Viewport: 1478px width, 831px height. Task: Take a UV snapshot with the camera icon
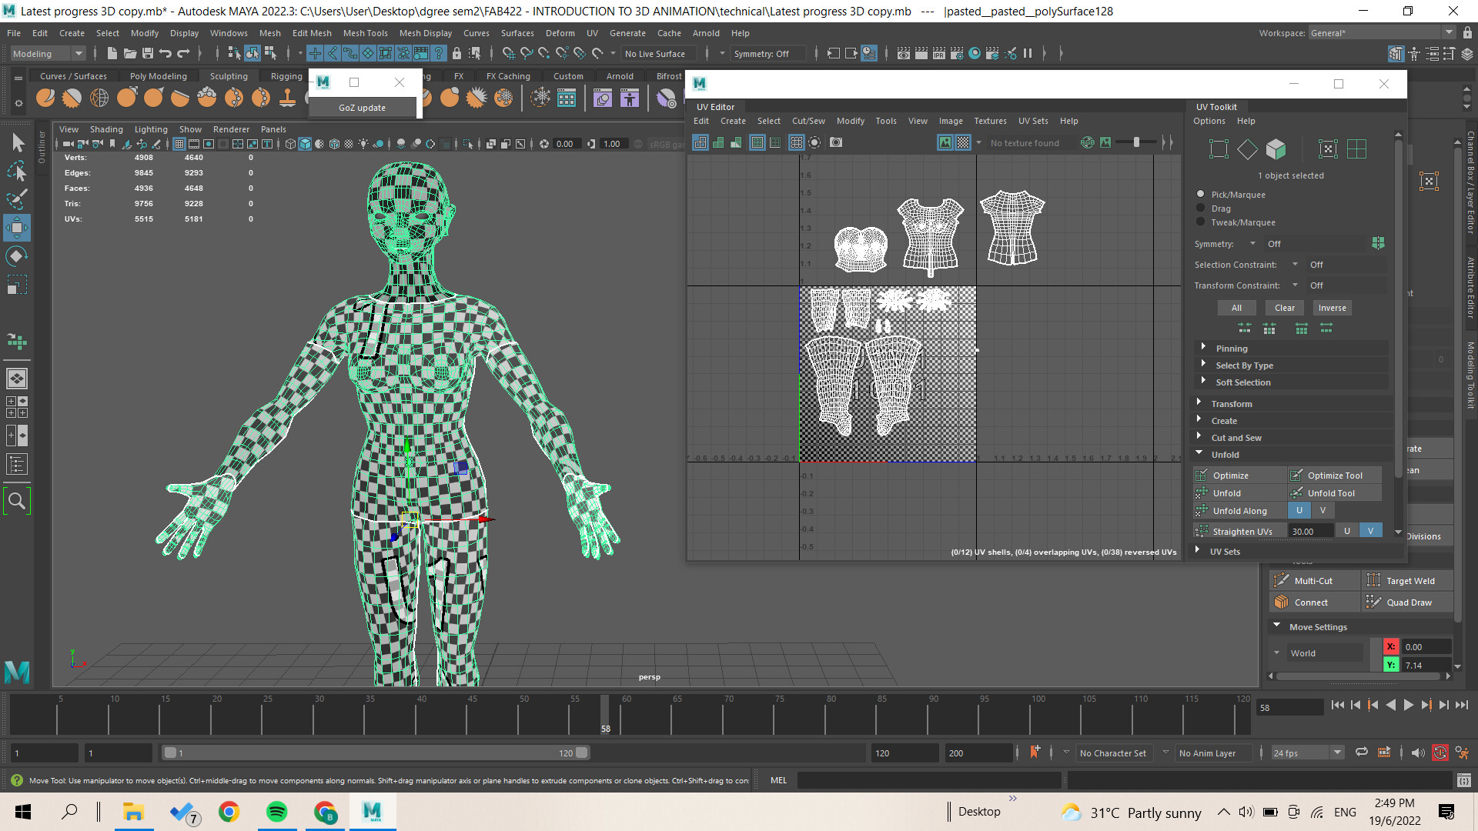(835, 142)
